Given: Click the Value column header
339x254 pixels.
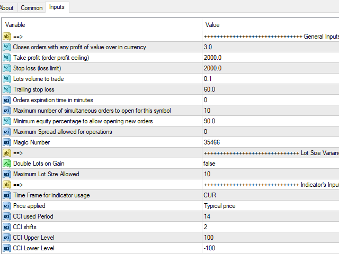Looking at the screenshot, I should (x=271, y=25).
